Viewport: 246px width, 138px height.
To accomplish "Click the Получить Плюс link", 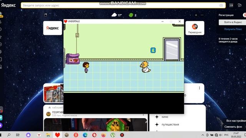I will (x=233, y=29).
